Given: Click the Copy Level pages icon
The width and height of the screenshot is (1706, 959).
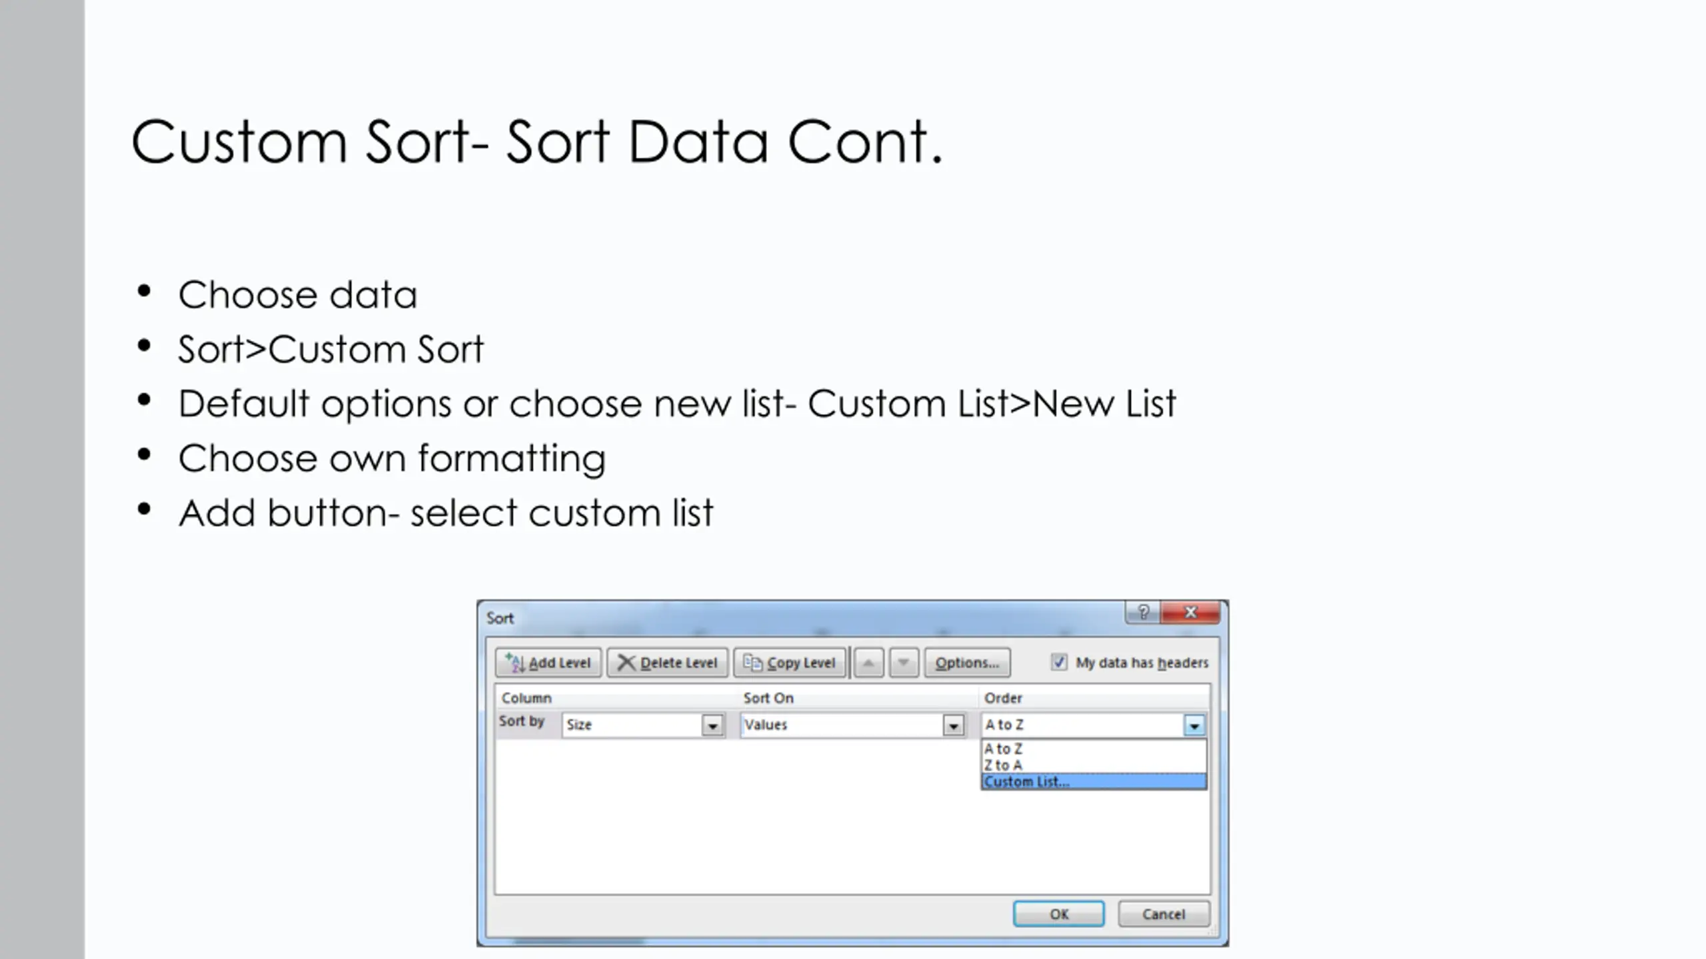Looking at the screenshot, I should 752,662.
